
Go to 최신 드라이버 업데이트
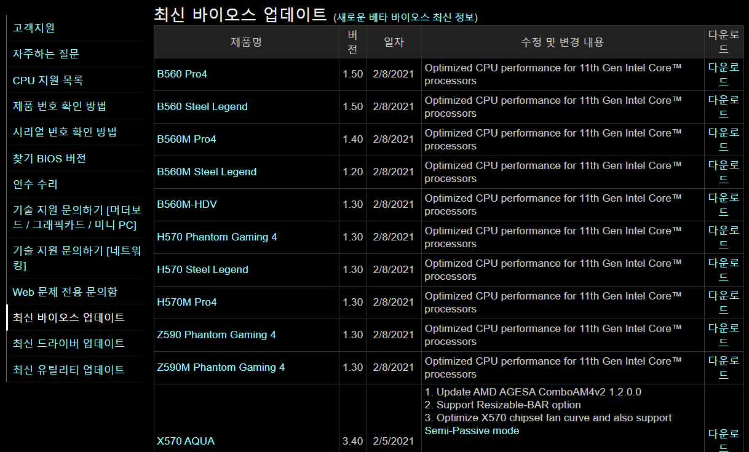(x=69, y=343)
